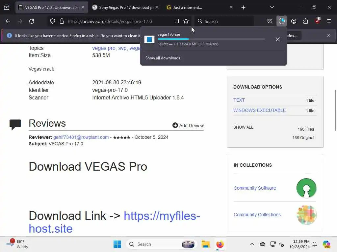Image resolution: width=337 pixels, height=252 pixels.
Task: Close the VEGAS Pro 17.0 tab
Action: [x=83, y=8]
